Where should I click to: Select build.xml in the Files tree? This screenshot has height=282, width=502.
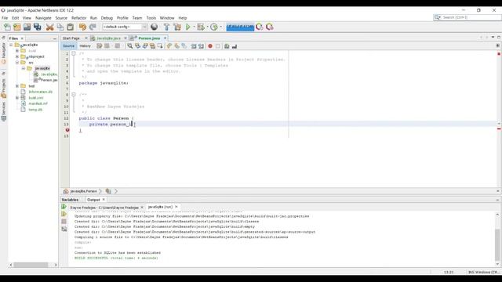point(36,98)
